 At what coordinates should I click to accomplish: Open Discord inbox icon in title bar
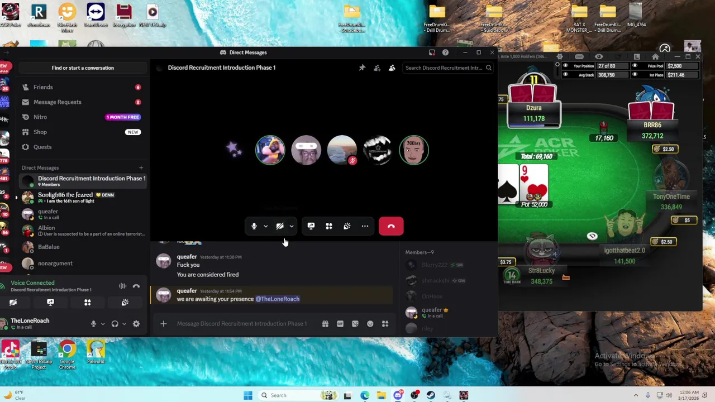(432, 52)
